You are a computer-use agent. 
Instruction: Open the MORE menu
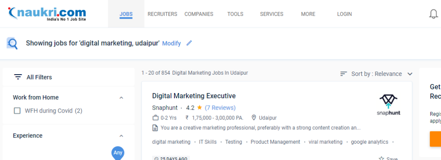(x=308, y=14)
